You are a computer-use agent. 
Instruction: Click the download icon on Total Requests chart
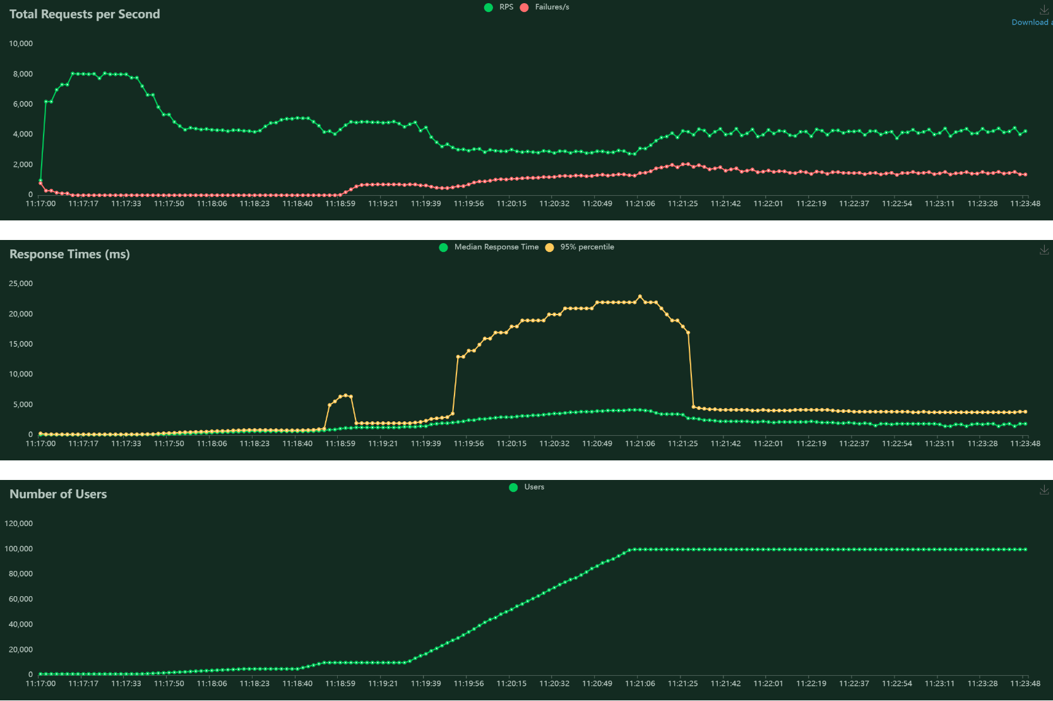tap(1044, 10)
